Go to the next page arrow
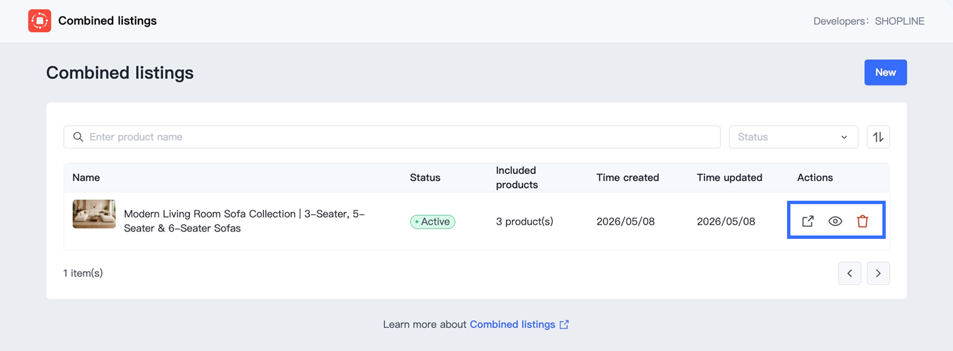Image resolution: width=953 pixels, height=351 pixels. click(878, 273)
